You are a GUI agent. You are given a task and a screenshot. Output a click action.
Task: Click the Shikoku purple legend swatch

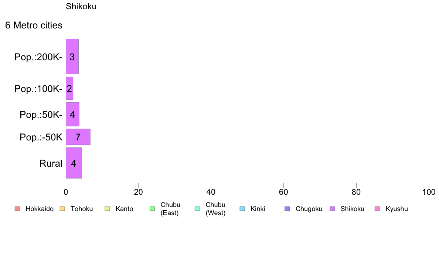point(332,208)
